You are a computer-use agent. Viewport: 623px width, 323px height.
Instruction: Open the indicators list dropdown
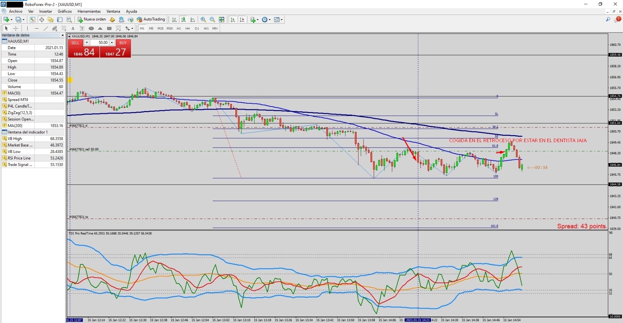click(x=254, y=20)
